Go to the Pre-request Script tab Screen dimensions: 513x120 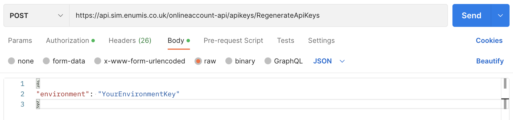coord(233,41)
